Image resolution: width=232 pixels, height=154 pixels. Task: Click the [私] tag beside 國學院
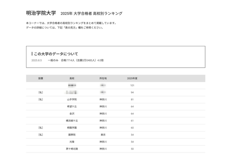pos(41,135)
